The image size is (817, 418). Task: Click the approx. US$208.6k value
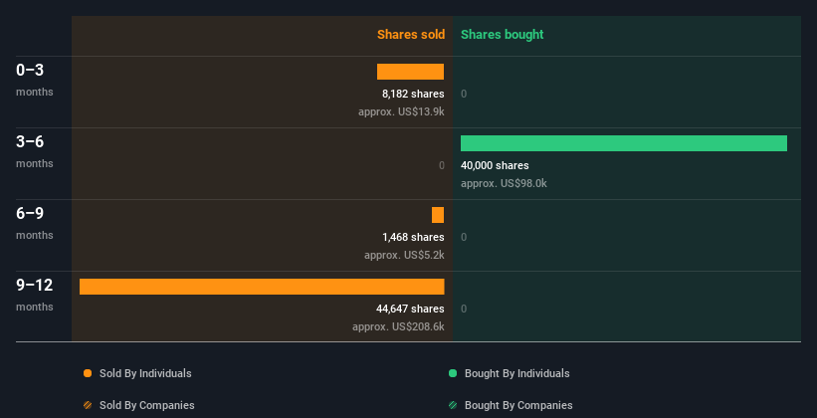(x=398, y=327)
